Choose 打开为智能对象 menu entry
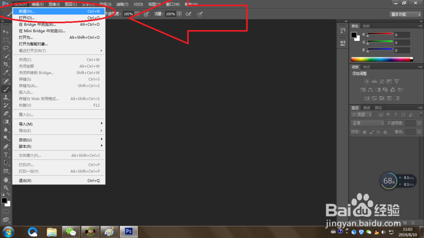Screen dimensions: 424x238 coord(59,44)
